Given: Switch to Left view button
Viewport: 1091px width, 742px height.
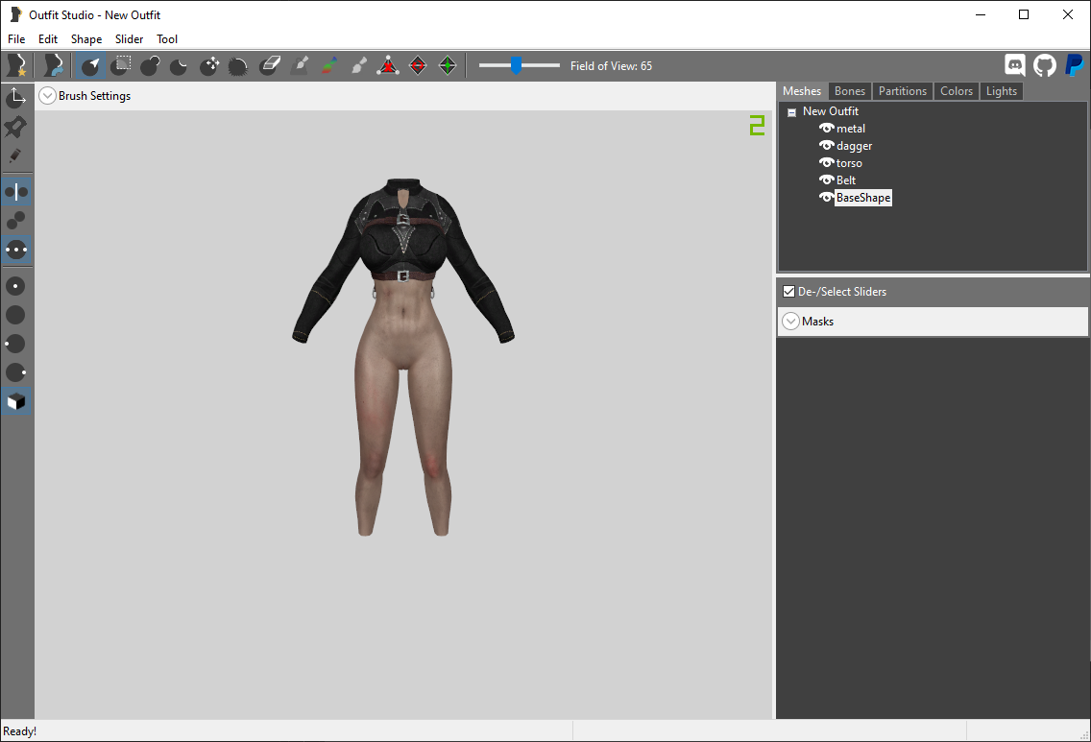Looking at the screenshot, I should coord(16,344).
